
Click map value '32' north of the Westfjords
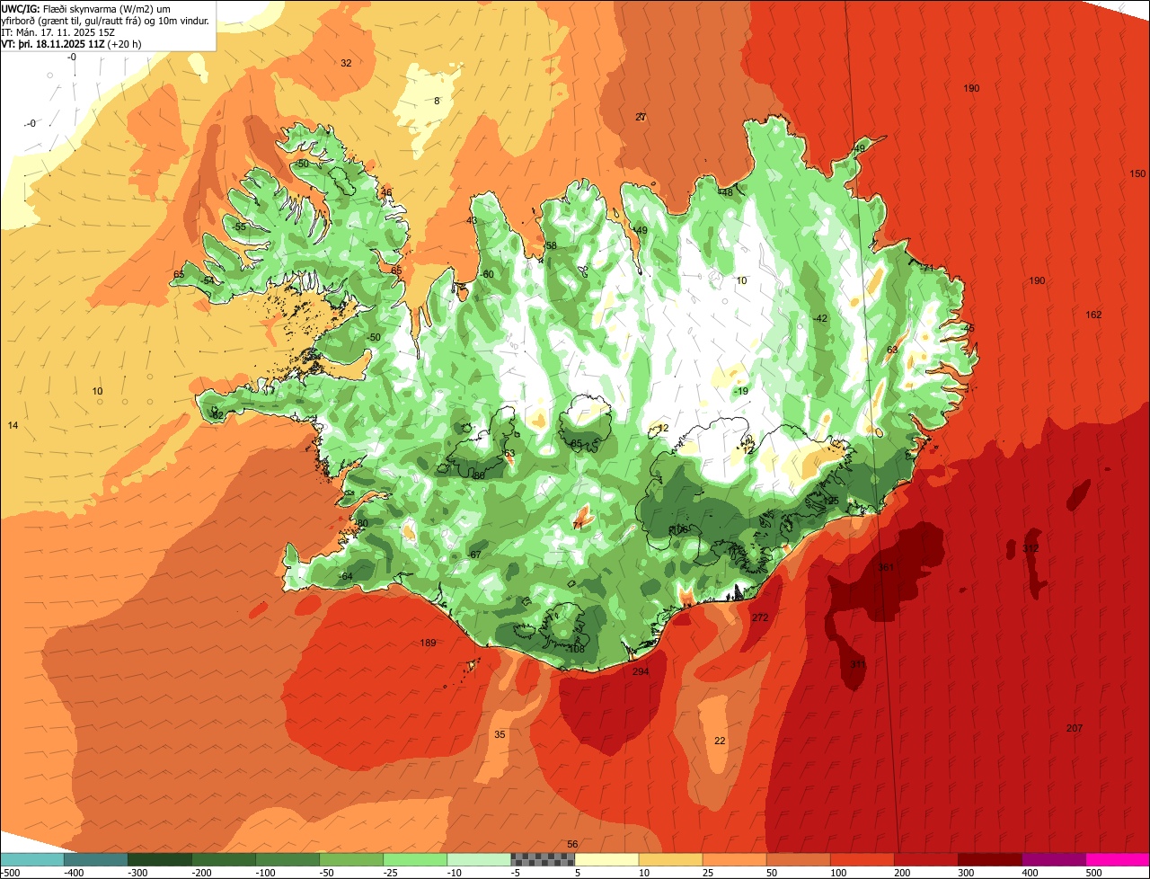[346, 63]
